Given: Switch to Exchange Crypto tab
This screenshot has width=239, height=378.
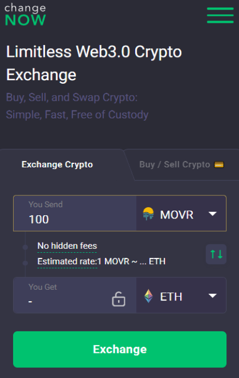Looking at the screenshot, I should pyautogui.click(x=57, y=165).
